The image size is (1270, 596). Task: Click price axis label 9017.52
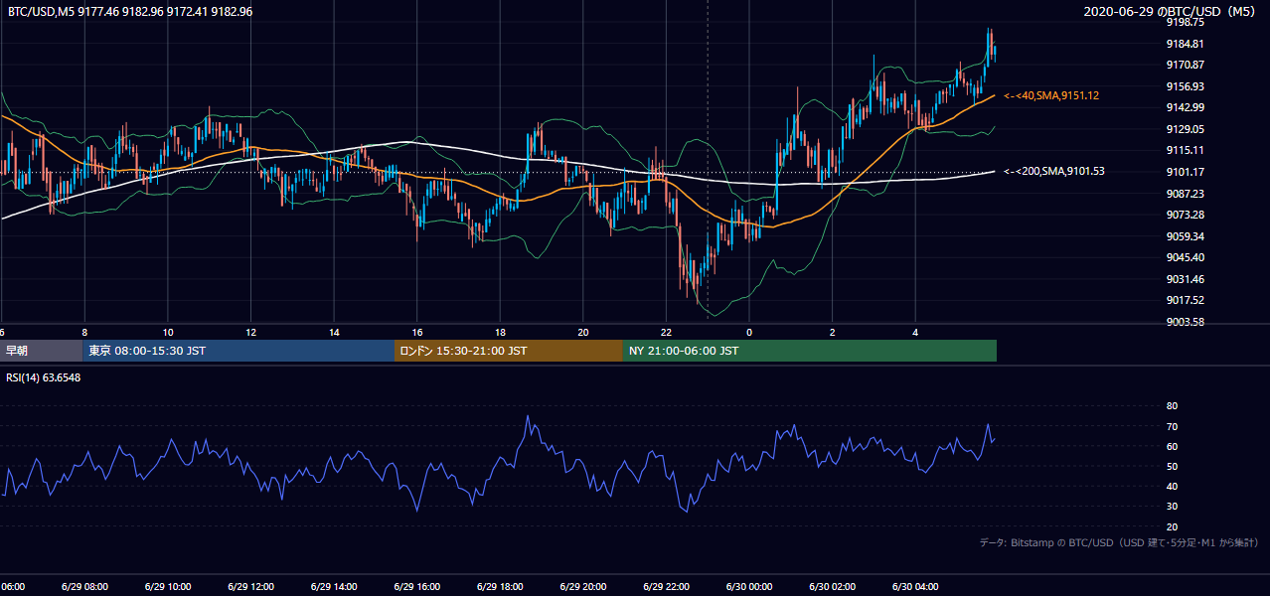click(1186, 300)
